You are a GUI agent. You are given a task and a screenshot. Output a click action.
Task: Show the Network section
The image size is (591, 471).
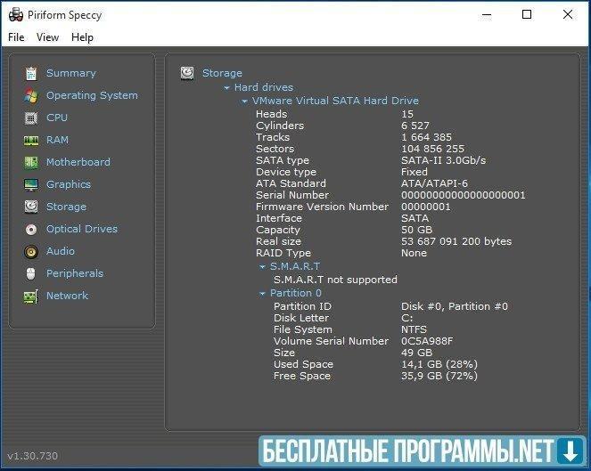click(x=67, y=296)
